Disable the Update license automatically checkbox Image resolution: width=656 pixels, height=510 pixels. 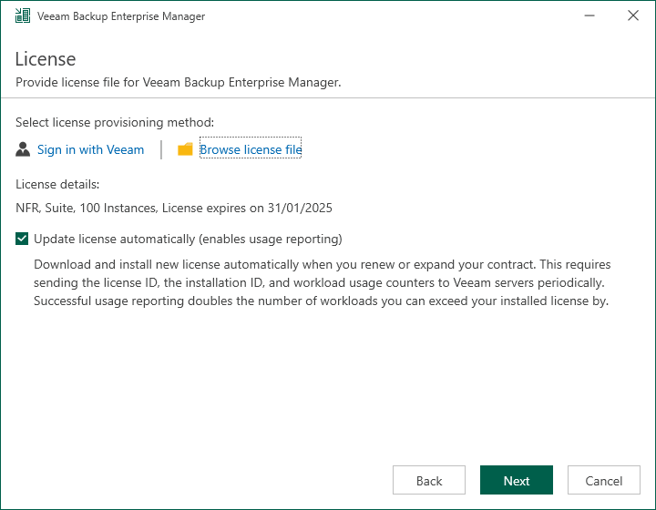[x=22, y=240]
